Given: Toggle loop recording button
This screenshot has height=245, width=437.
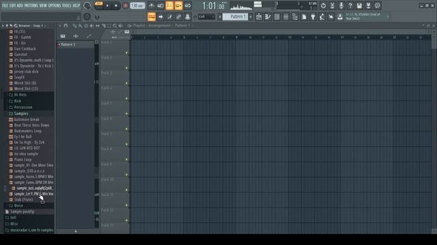Looking at the screenshot, I should tap(188, 5).
